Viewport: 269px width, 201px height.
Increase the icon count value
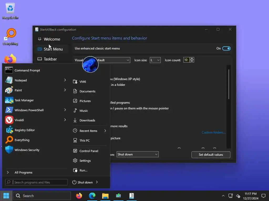point(192,58)
